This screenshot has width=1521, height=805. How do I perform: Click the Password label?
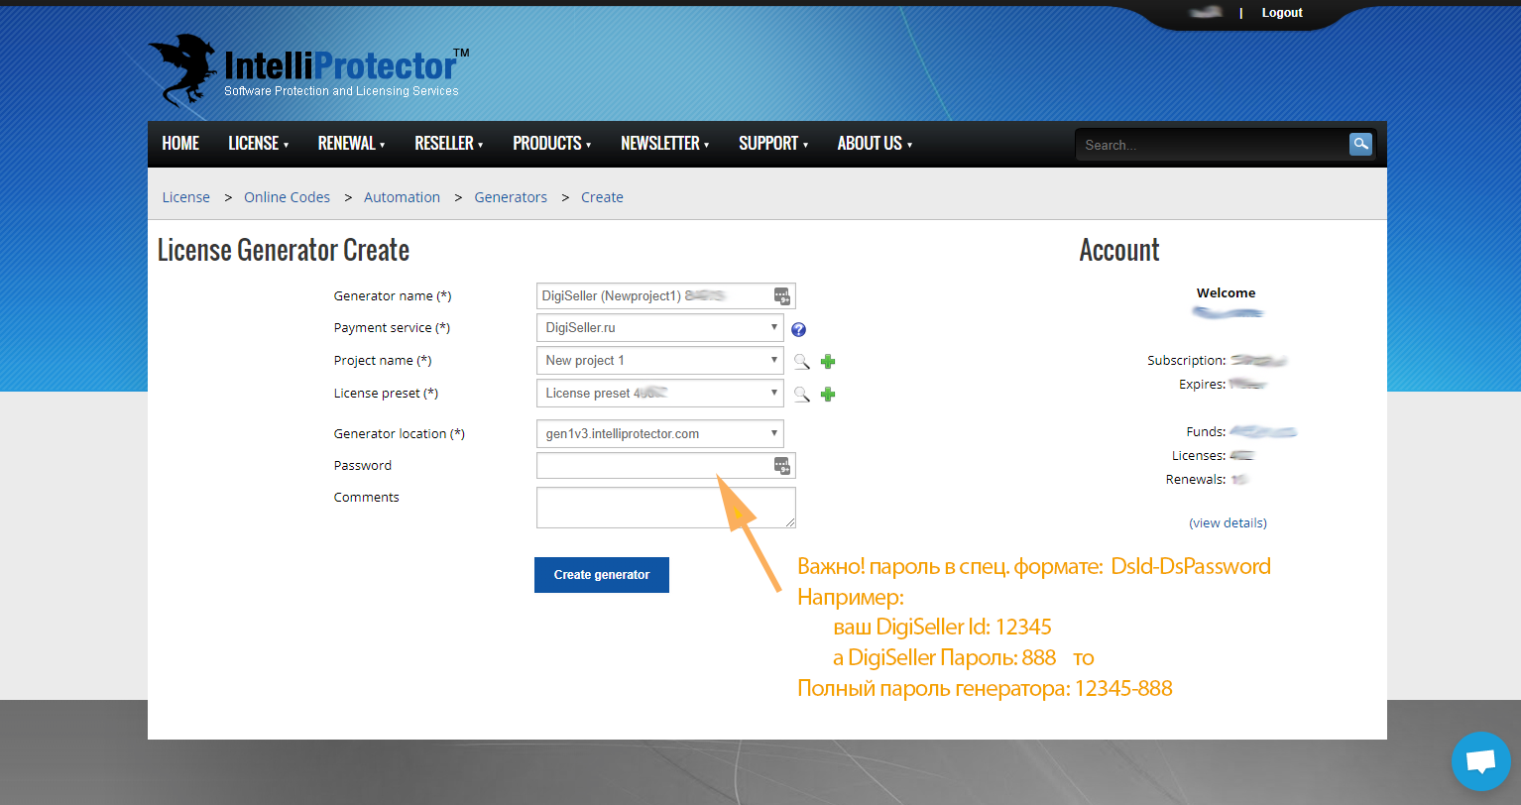click(362, 465)
